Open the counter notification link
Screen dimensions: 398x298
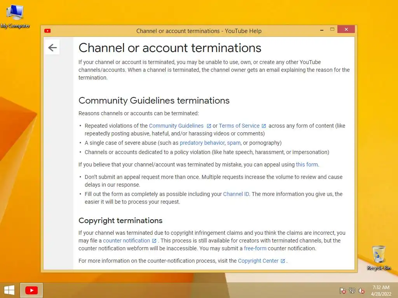126,241
